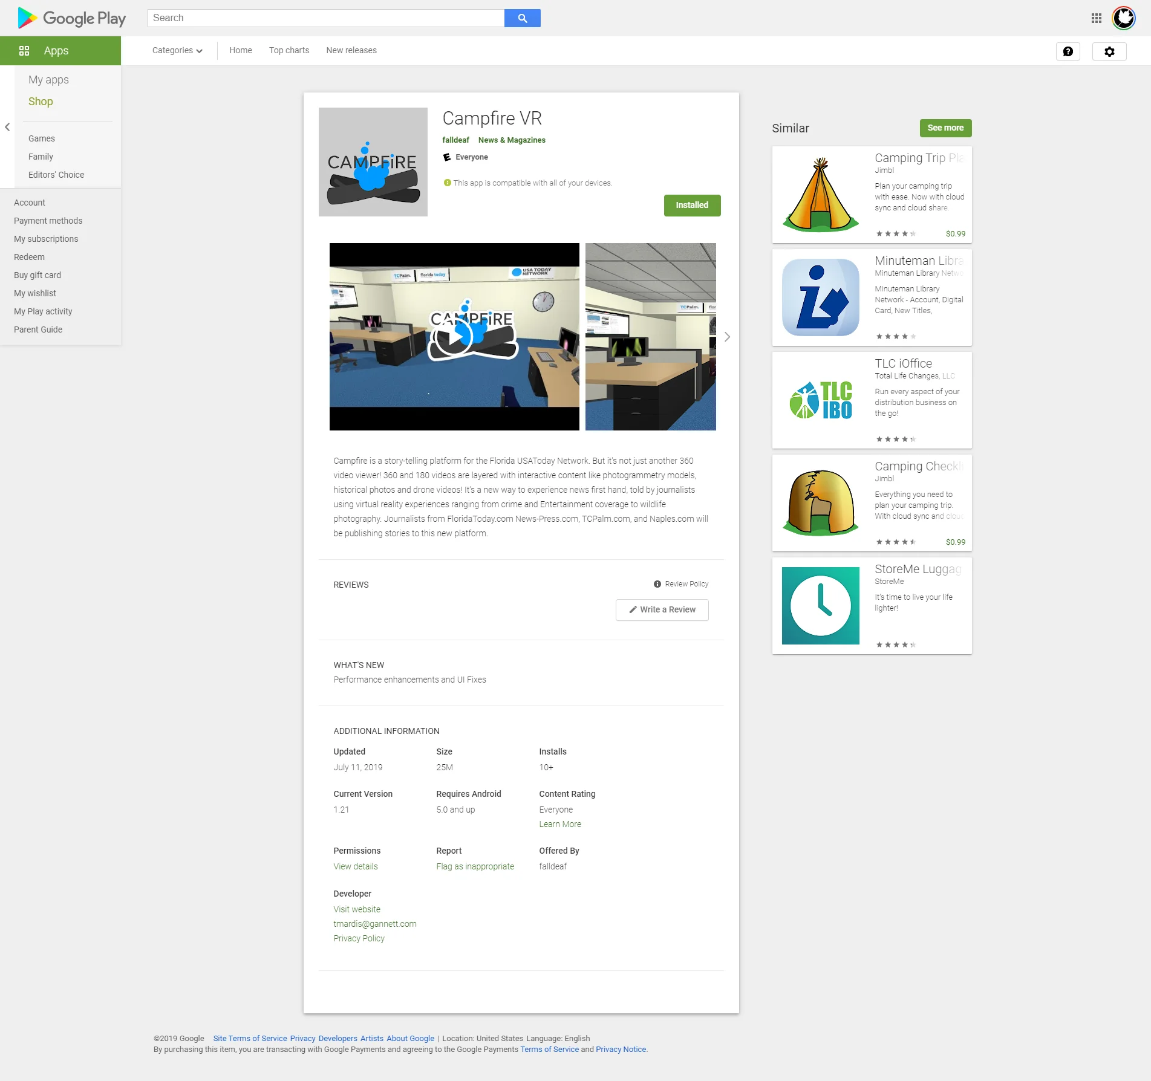Viewport: 1151px width, 1081px height.
Task: Collapse the sidebar with the left chevron
Action: point(7,127)
